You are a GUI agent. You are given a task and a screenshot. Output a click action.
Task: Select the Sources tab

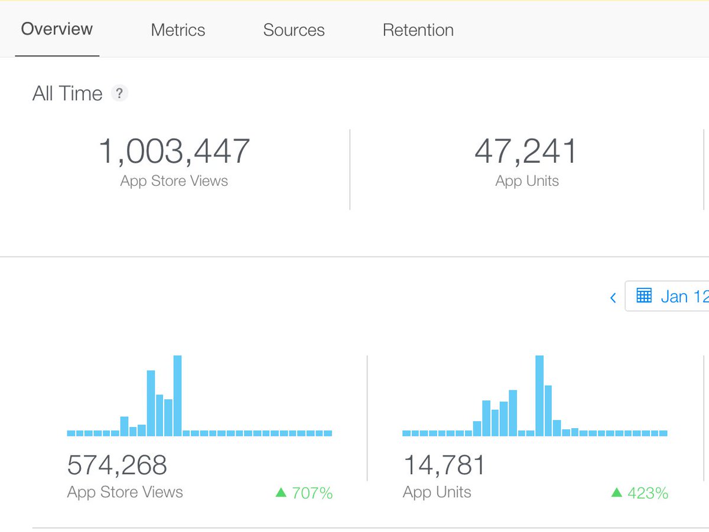pyautogui.click(x=294, y=29)
